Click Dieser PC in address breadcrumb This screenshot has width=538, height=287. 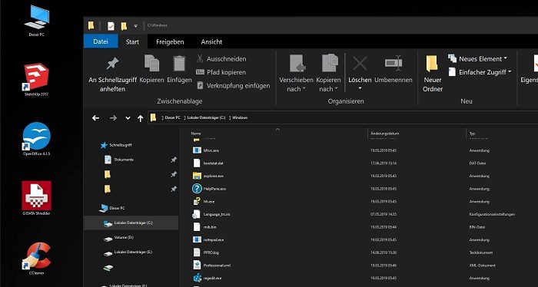pyautogui.click(x=173, y=118)
